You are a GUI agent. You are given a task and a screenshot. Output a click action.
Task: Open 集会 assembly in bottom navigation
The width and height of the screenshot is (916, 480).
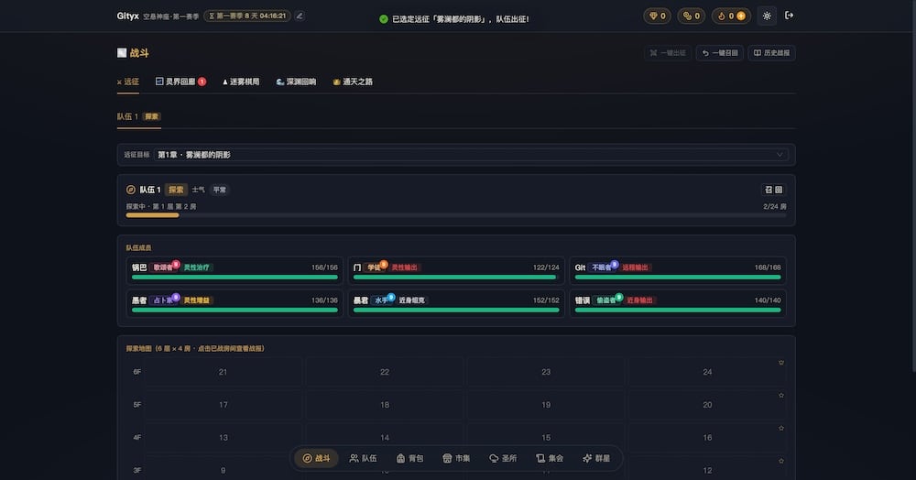pyautogui.click(x=550, y=458)
